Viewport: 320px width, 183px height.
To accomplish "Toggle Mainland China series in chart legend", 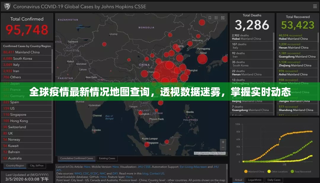I will point(255,171).
